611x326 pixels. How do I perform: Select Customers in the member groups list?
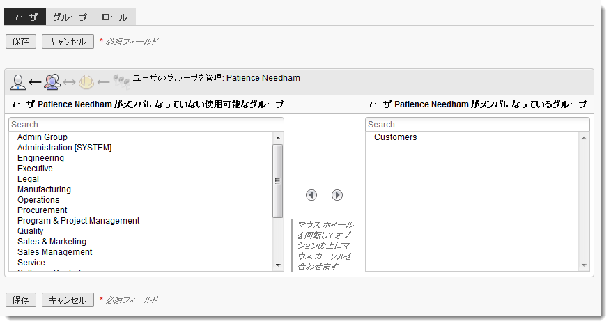pos(396,137)
